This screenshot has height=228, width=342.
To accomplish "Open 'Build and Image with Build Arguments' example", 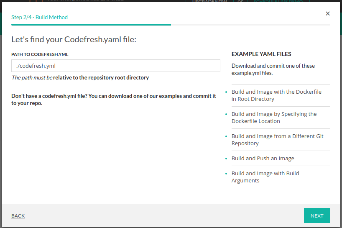I will pyautogui.click(x=265, y=177).
